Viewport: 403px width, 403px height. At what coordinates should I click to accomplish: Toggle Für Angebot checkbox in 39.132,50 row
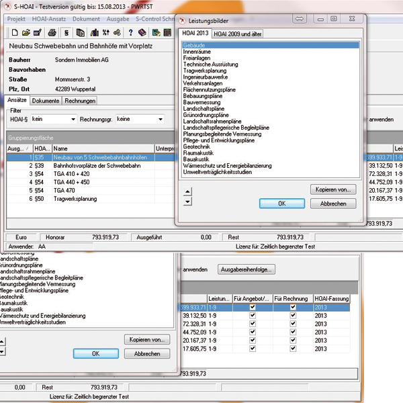pos(252,316)
